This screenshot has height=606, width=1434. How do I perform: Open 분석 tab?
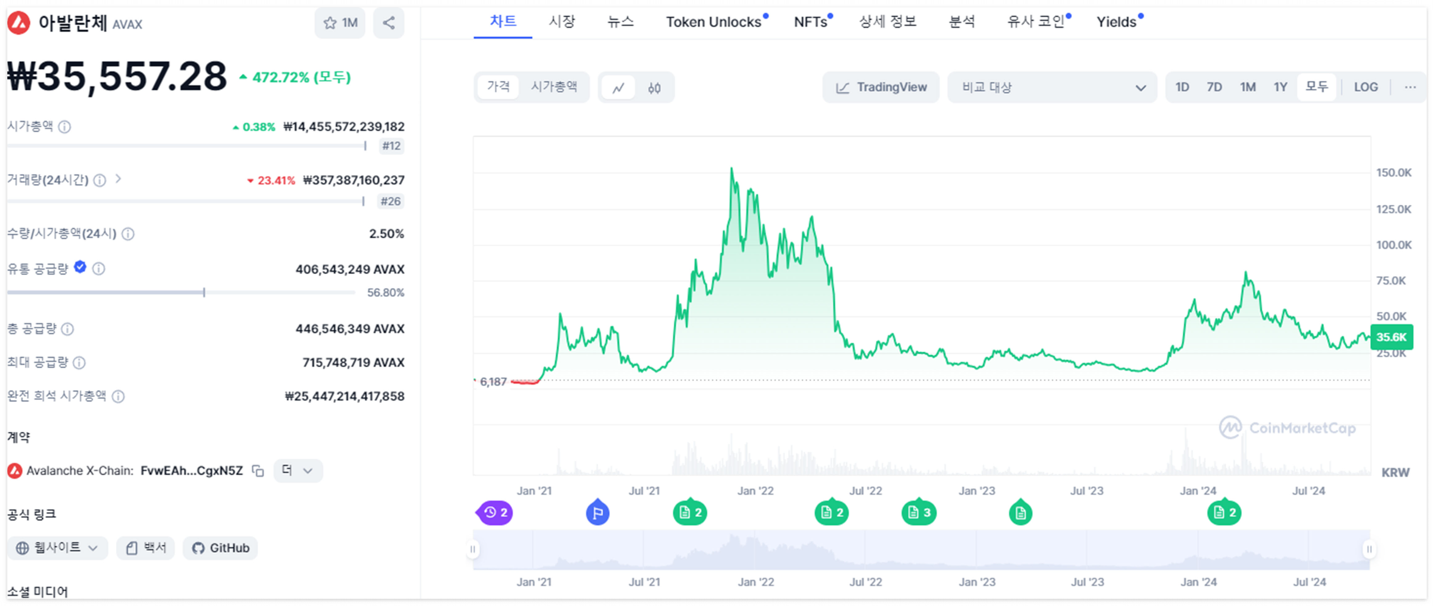961,21
